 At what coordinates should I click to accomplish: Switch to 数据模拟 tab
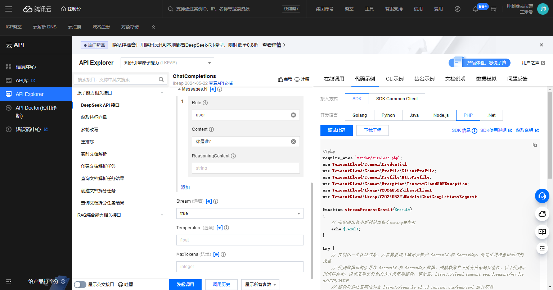click(486, 79)
